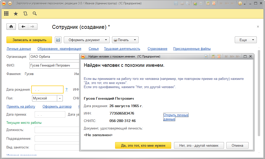Open Favorites via the star icon
265x159 pixels.
pyautogui.click(x=16, y=14)
